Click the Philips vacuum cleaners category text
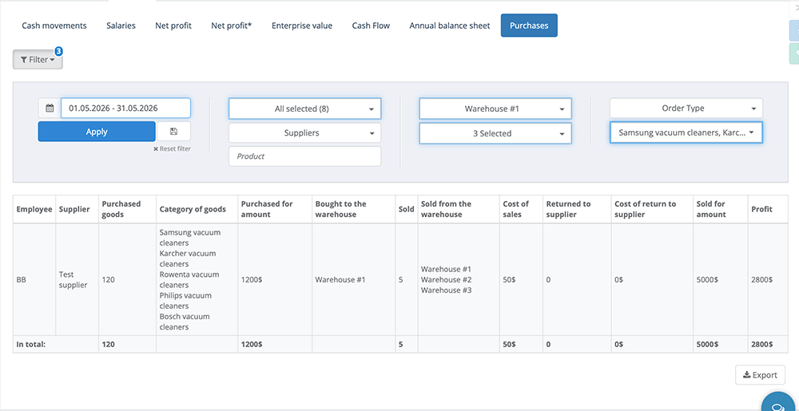 [x=185, y=301]
